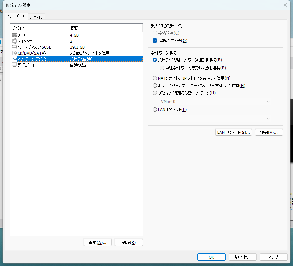The image size is (293, 266).
Task: Click the 39.1 GB summary value
Action: 77,47
